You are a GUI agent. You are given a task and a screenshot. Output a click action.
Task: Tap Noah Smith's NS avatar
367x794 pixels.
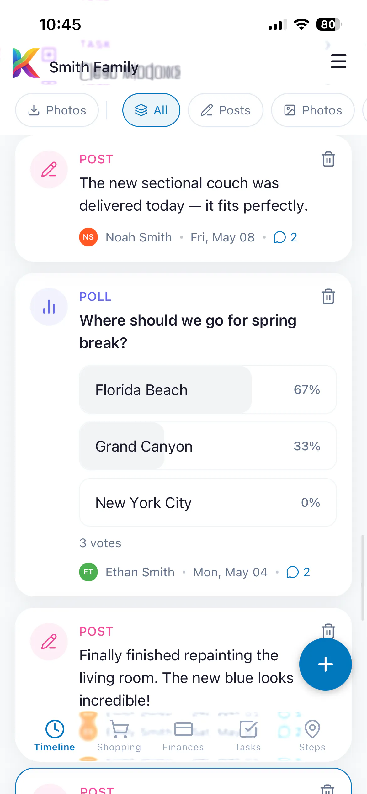click(x=88, y=237)
